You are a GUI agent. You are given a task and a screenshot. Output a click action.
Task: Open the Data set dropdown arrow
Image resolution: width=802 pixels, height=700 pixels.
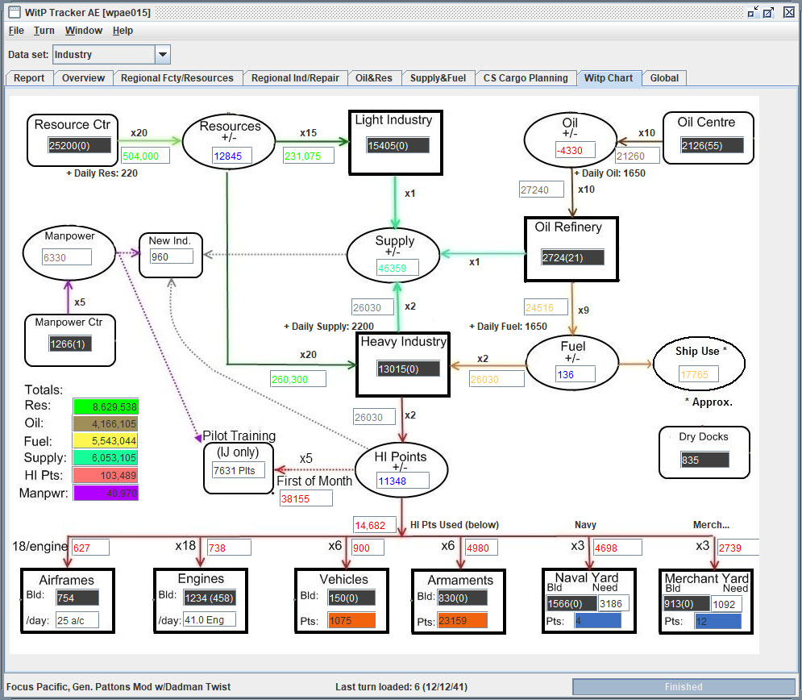(163, 54)
